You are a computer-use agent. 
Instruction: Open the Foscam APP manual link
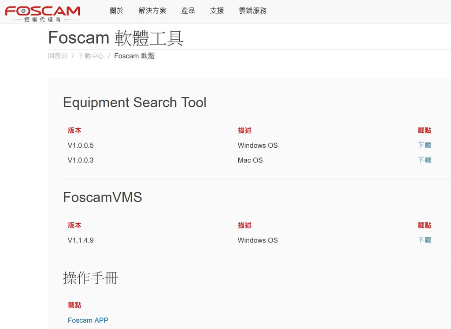point(88,320)
